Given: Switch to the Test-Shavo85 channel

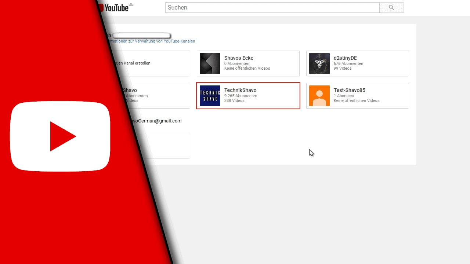Looking at the screenshot, I should tap(358, 96).
